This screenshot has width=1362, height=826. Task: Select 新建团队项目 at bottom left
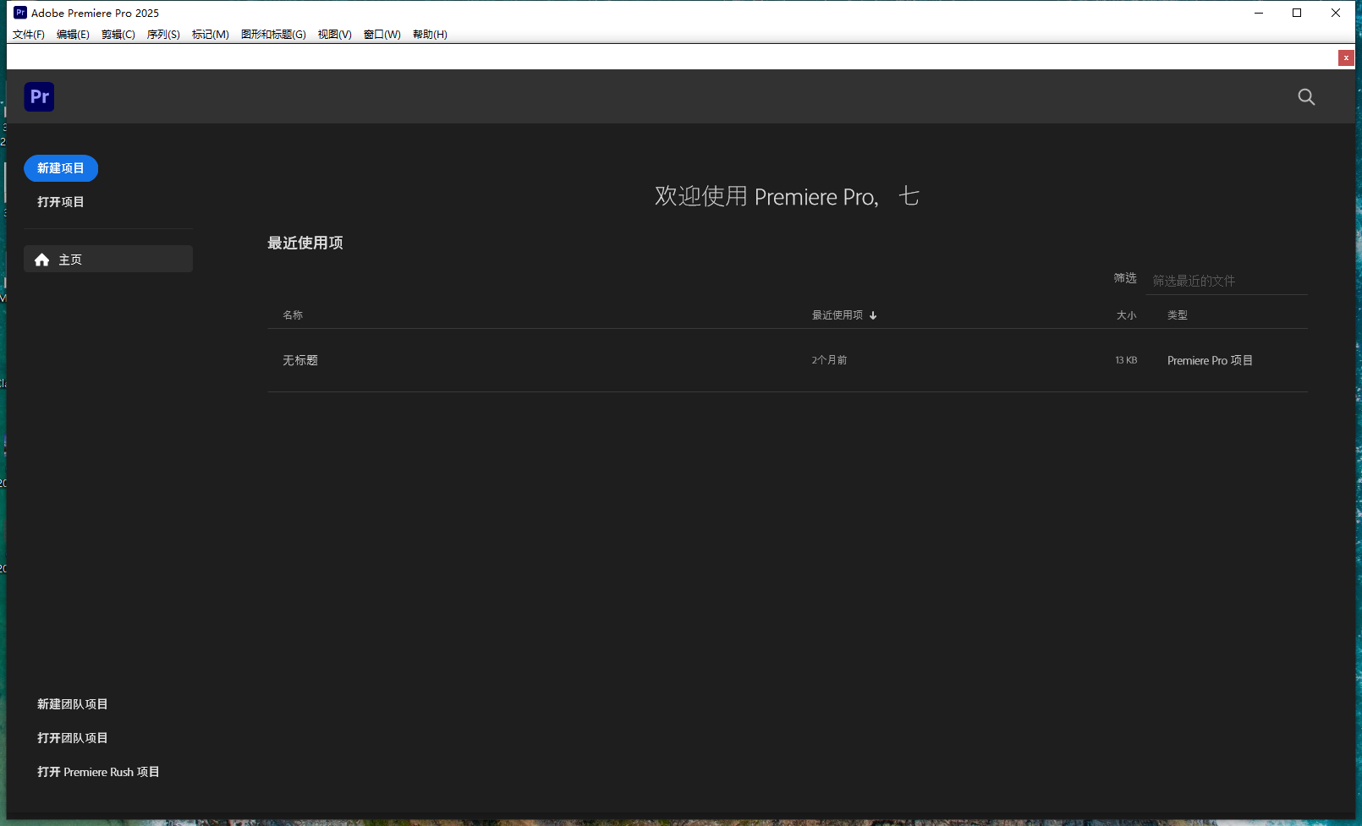pos(70,703)
